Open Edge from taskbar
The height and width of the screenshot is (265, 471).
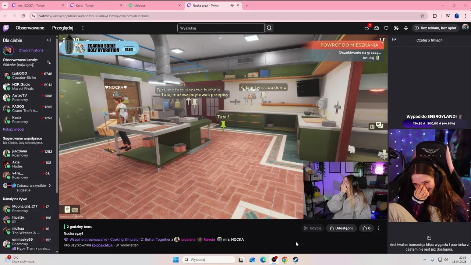click(263, 259)
